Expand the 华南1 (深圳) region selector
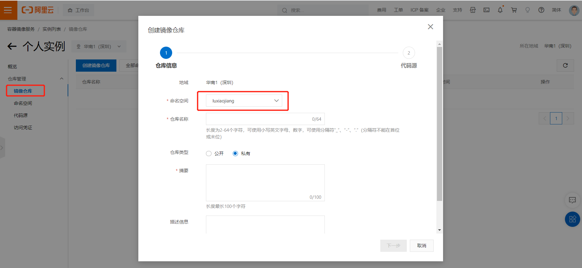The height and width of the screenshot is (268, 582). [x=99, y=47]
